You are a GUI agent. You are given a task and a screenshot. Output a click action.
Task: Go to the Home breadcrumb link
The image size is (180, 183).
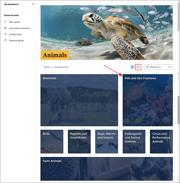[47, 67]
